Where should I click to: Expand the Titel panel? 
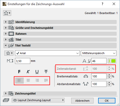coord(6,40)
